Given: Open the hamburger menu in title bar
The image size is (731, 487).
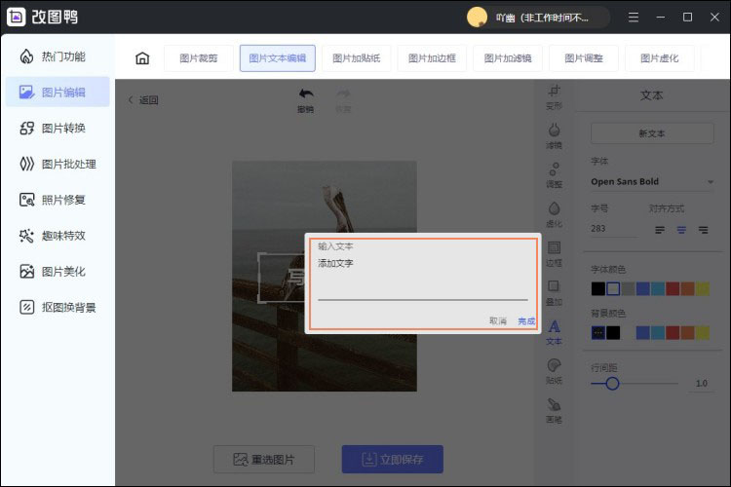Looking at the screenshot, I should pyautogui.click(x=634, y=18).
